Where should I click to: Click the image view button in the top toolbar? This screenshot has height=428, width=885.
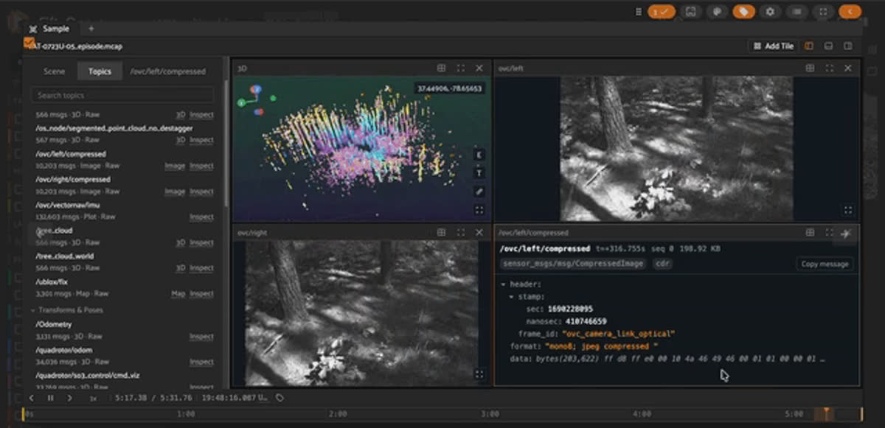coord(690,12)
